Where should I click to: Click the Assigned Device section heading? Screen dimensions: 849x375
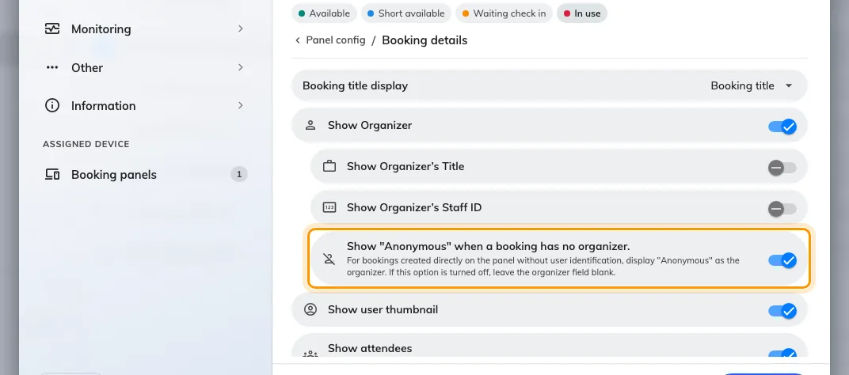[x=86, y=144]
